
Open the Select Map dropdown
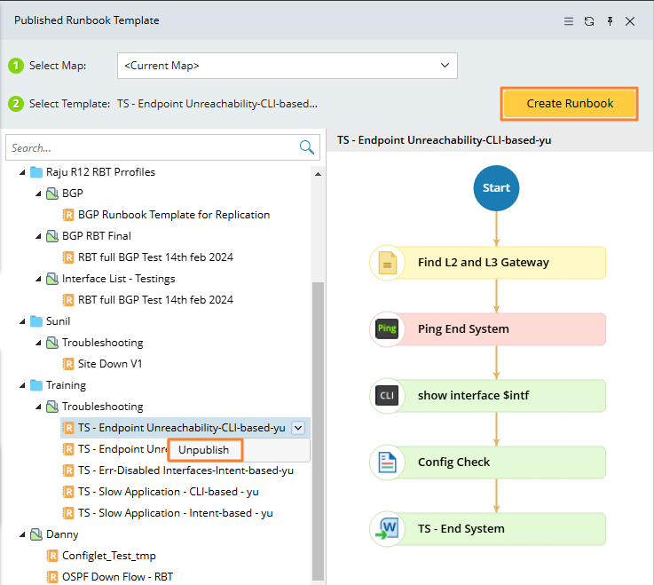tap(445, 66)
